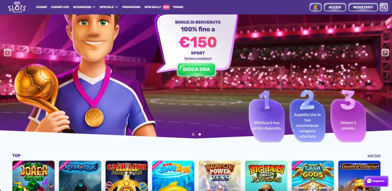The image size is (392, 191).
Task: Click the Registrati button
Action: point(363,7)
